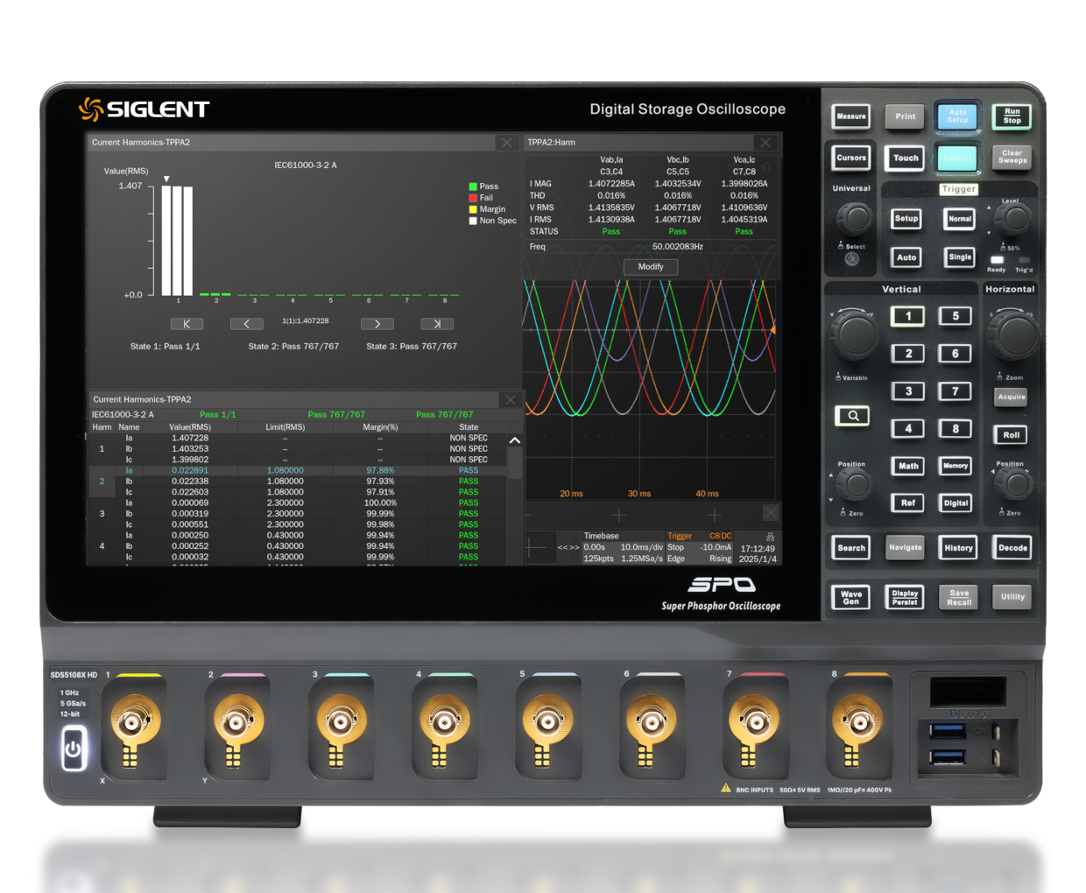Enable channel 3 key in Vertical section
Viewport: 1086px width, 893px height.
(908, 391)
